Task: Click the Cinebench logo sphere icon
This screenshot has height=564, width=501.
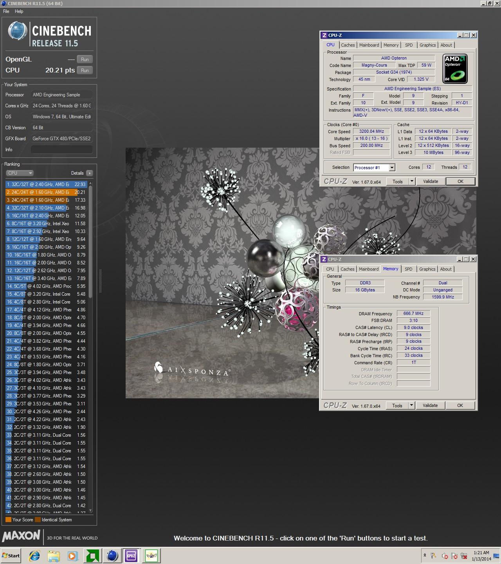Action: (18, 31)
